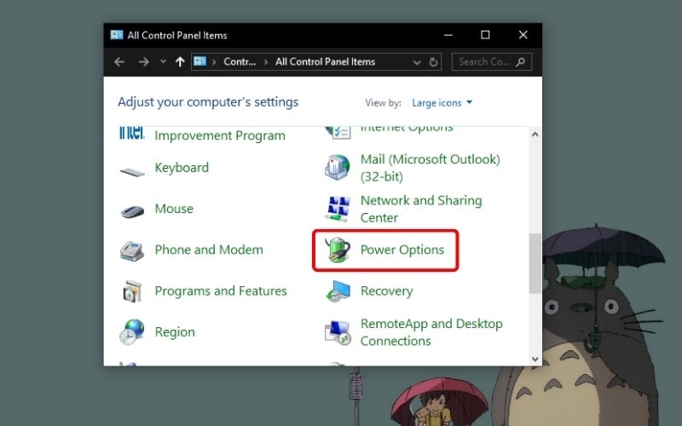The width and height of the screenshot is (682, 426).
Task: Open the Phone and Modem icon
Action: pyautogui.click(x=132, y=250)
